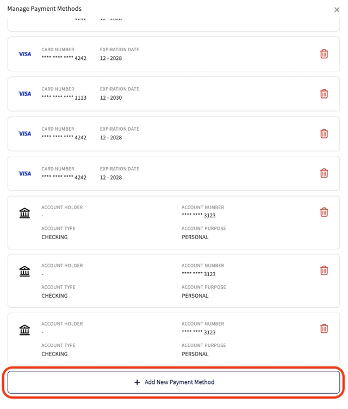
Task: Delete the middle bank account ending 3123
Action: [324, 270]
